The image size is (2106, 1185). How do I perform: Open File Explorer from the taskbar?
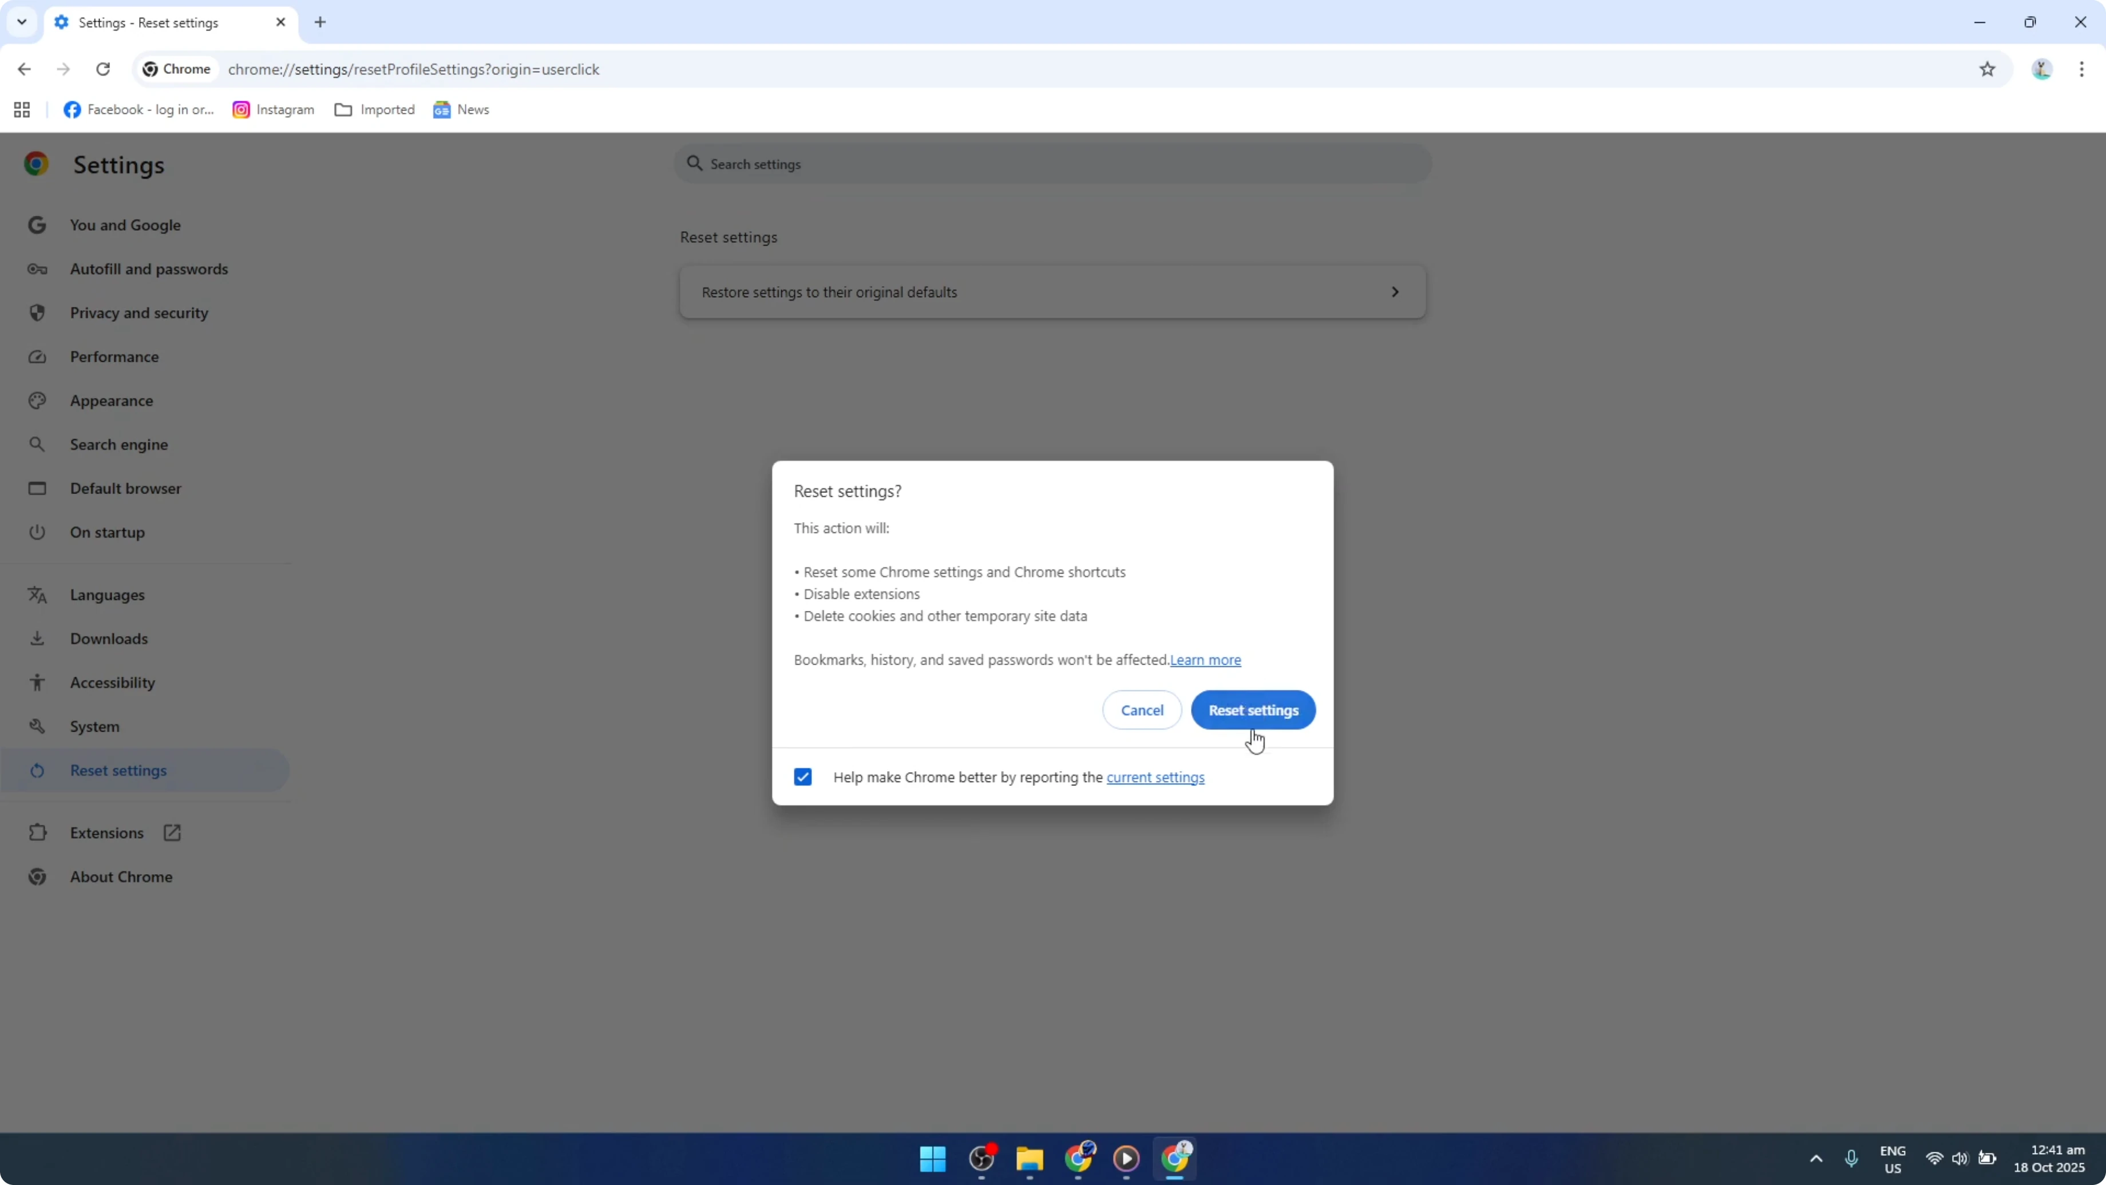pos(1030,1160)
